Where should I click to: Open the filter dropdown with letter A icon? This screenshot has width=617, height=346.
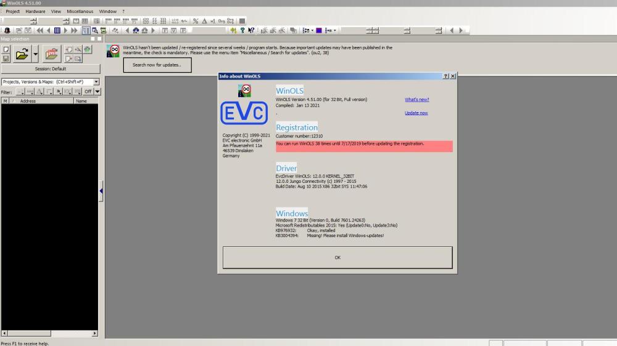click(x=39, y=92)
